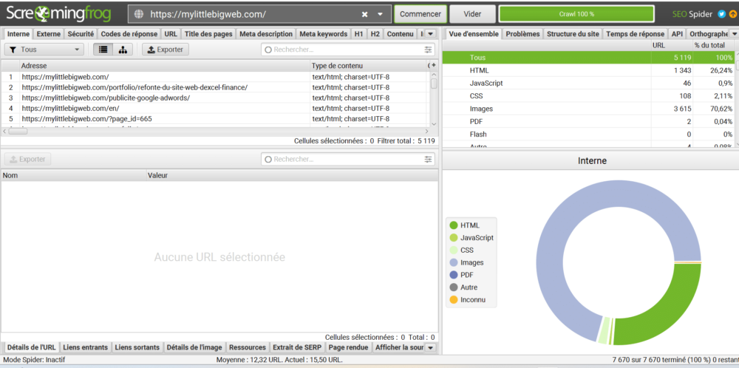Open the Contenu tab
The width and height of the screenshot is (739, 368).
click(400, 34)
